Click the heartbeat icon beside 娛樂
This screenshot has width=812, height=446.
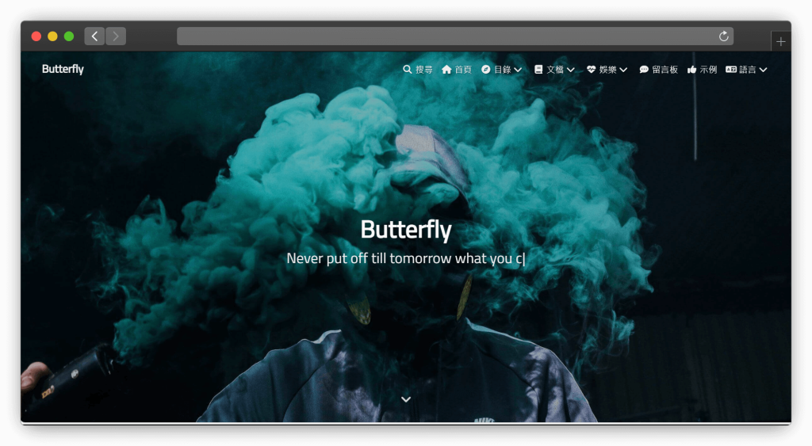[591, 70]
